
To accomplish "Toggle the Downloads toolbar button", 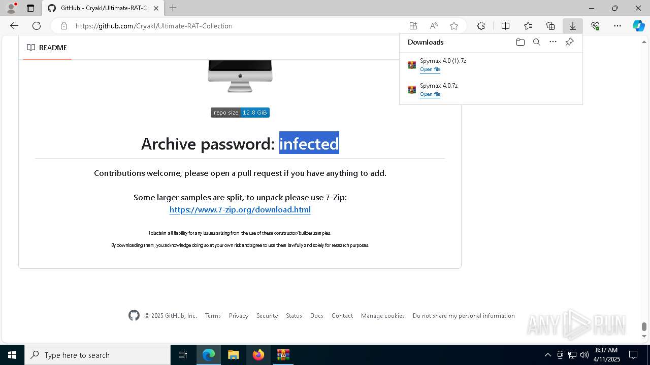I will click(572, 26).
